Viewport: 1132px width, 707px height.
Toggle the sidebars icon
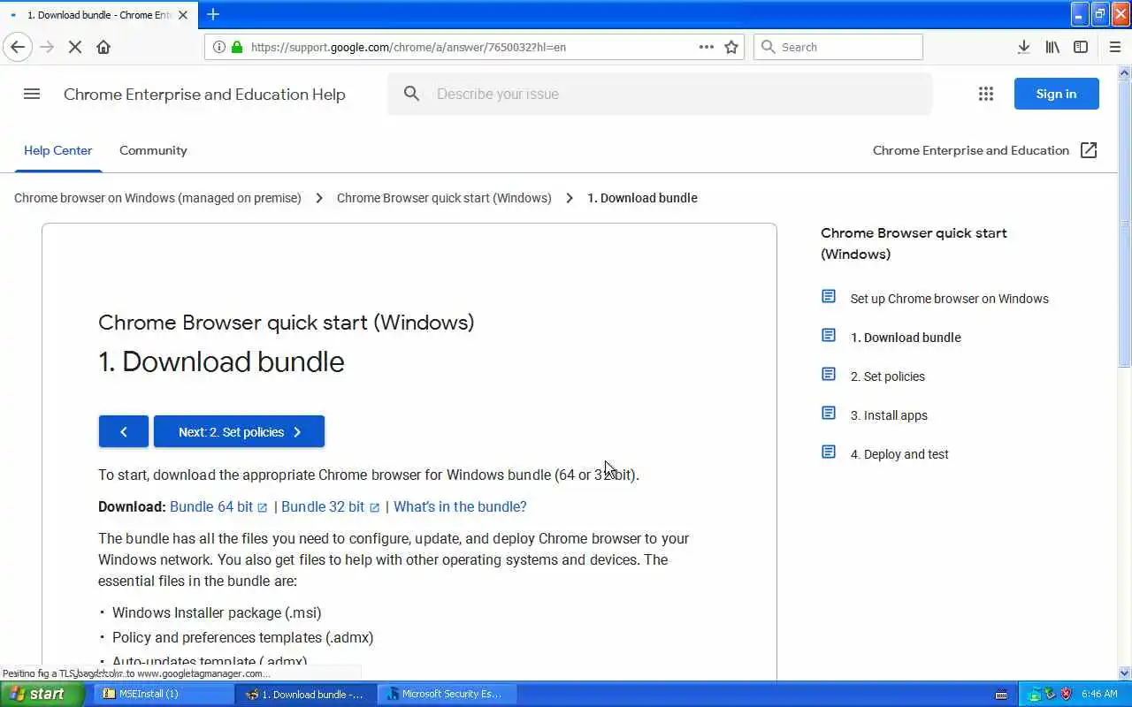[x=1081, y=47]
